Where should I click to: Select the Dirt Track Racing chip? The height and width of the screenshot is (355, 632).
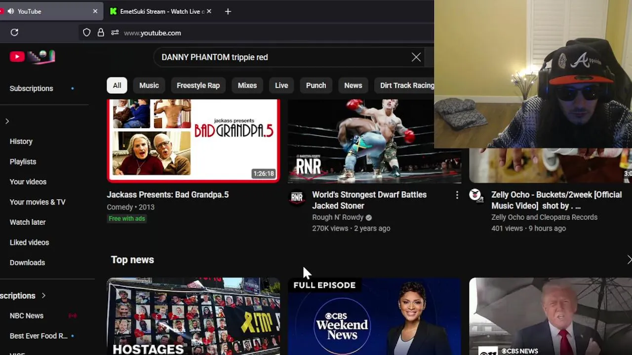coord(404,85)
